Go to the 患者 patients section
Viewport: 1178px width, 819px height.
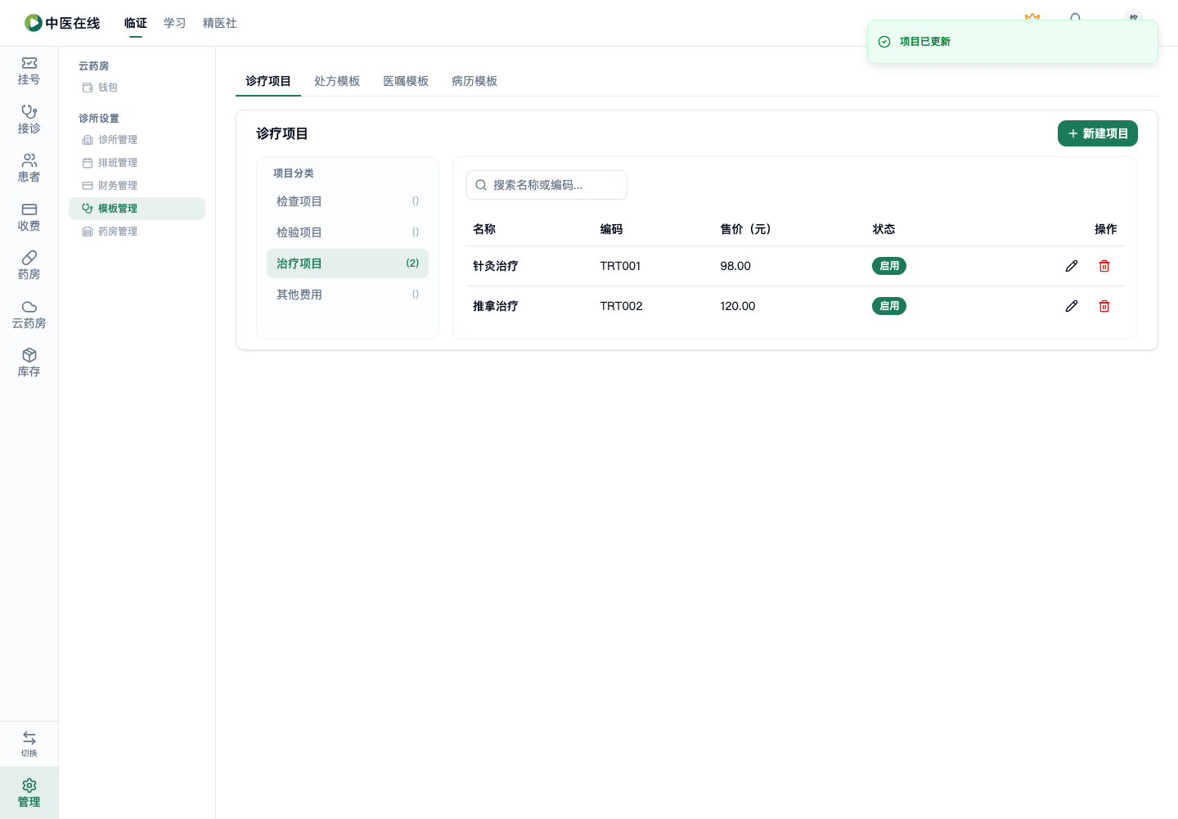point(29,169)
